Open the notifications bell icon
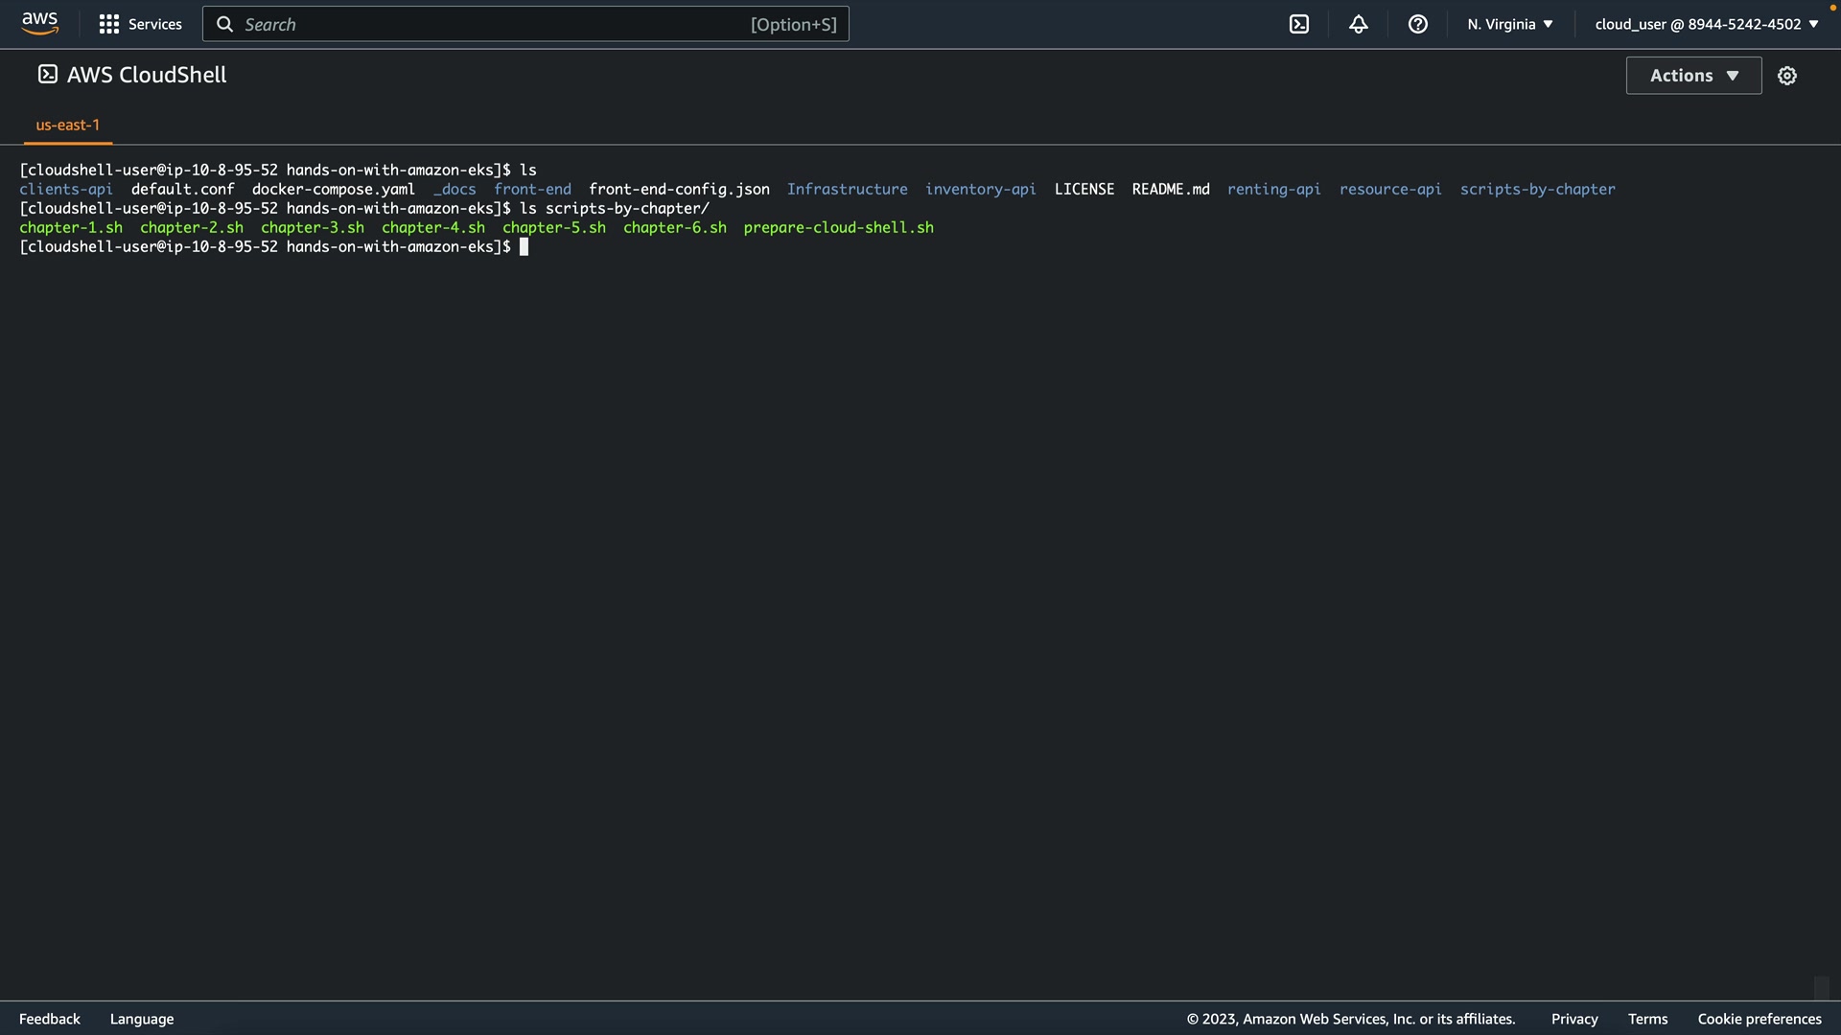1841x1035 pixels. coord(1359,24)
